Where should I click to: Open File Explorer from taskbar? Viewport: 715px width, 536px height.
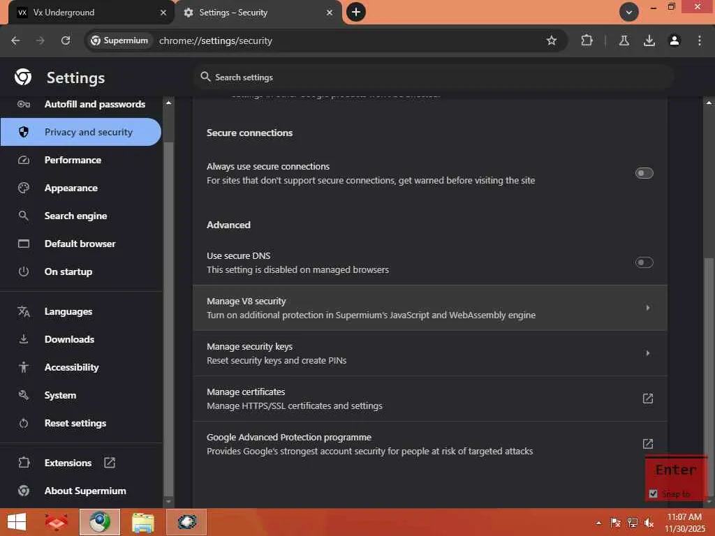tap(142, 522)
